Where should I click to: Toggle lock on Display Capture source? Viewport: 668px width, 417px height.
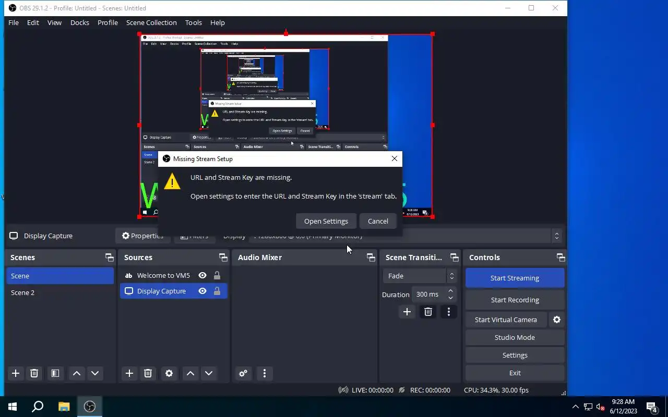coord(217,291)
